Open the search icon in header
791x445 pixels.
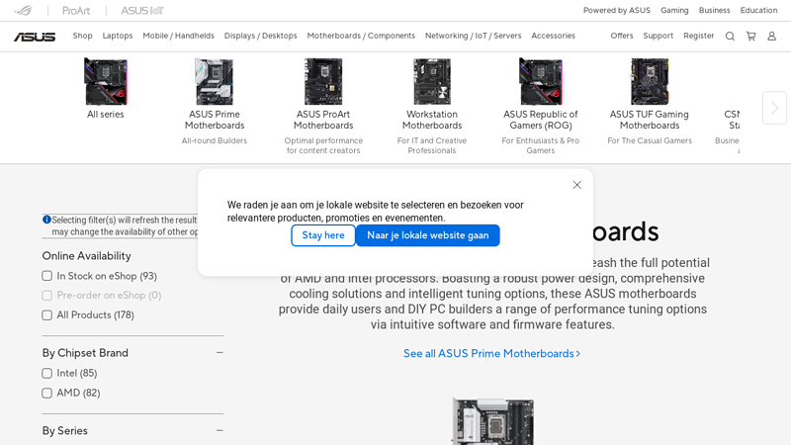pyautogui.click(x=730, y=37)
